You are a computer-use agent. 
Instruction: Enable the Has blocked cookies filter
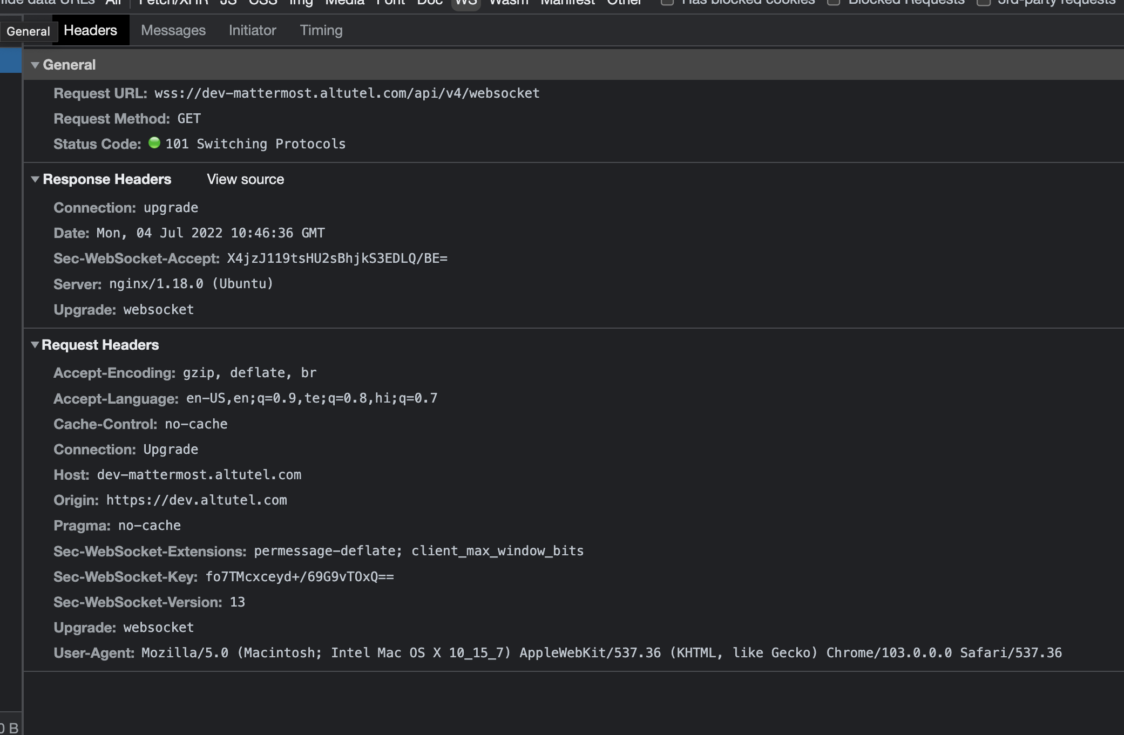pyautogui.click(x=667, y=2)
